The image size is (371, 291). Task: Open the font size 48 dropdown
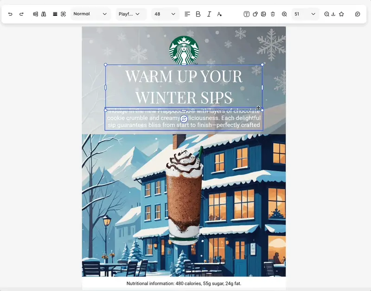point(165,14)
